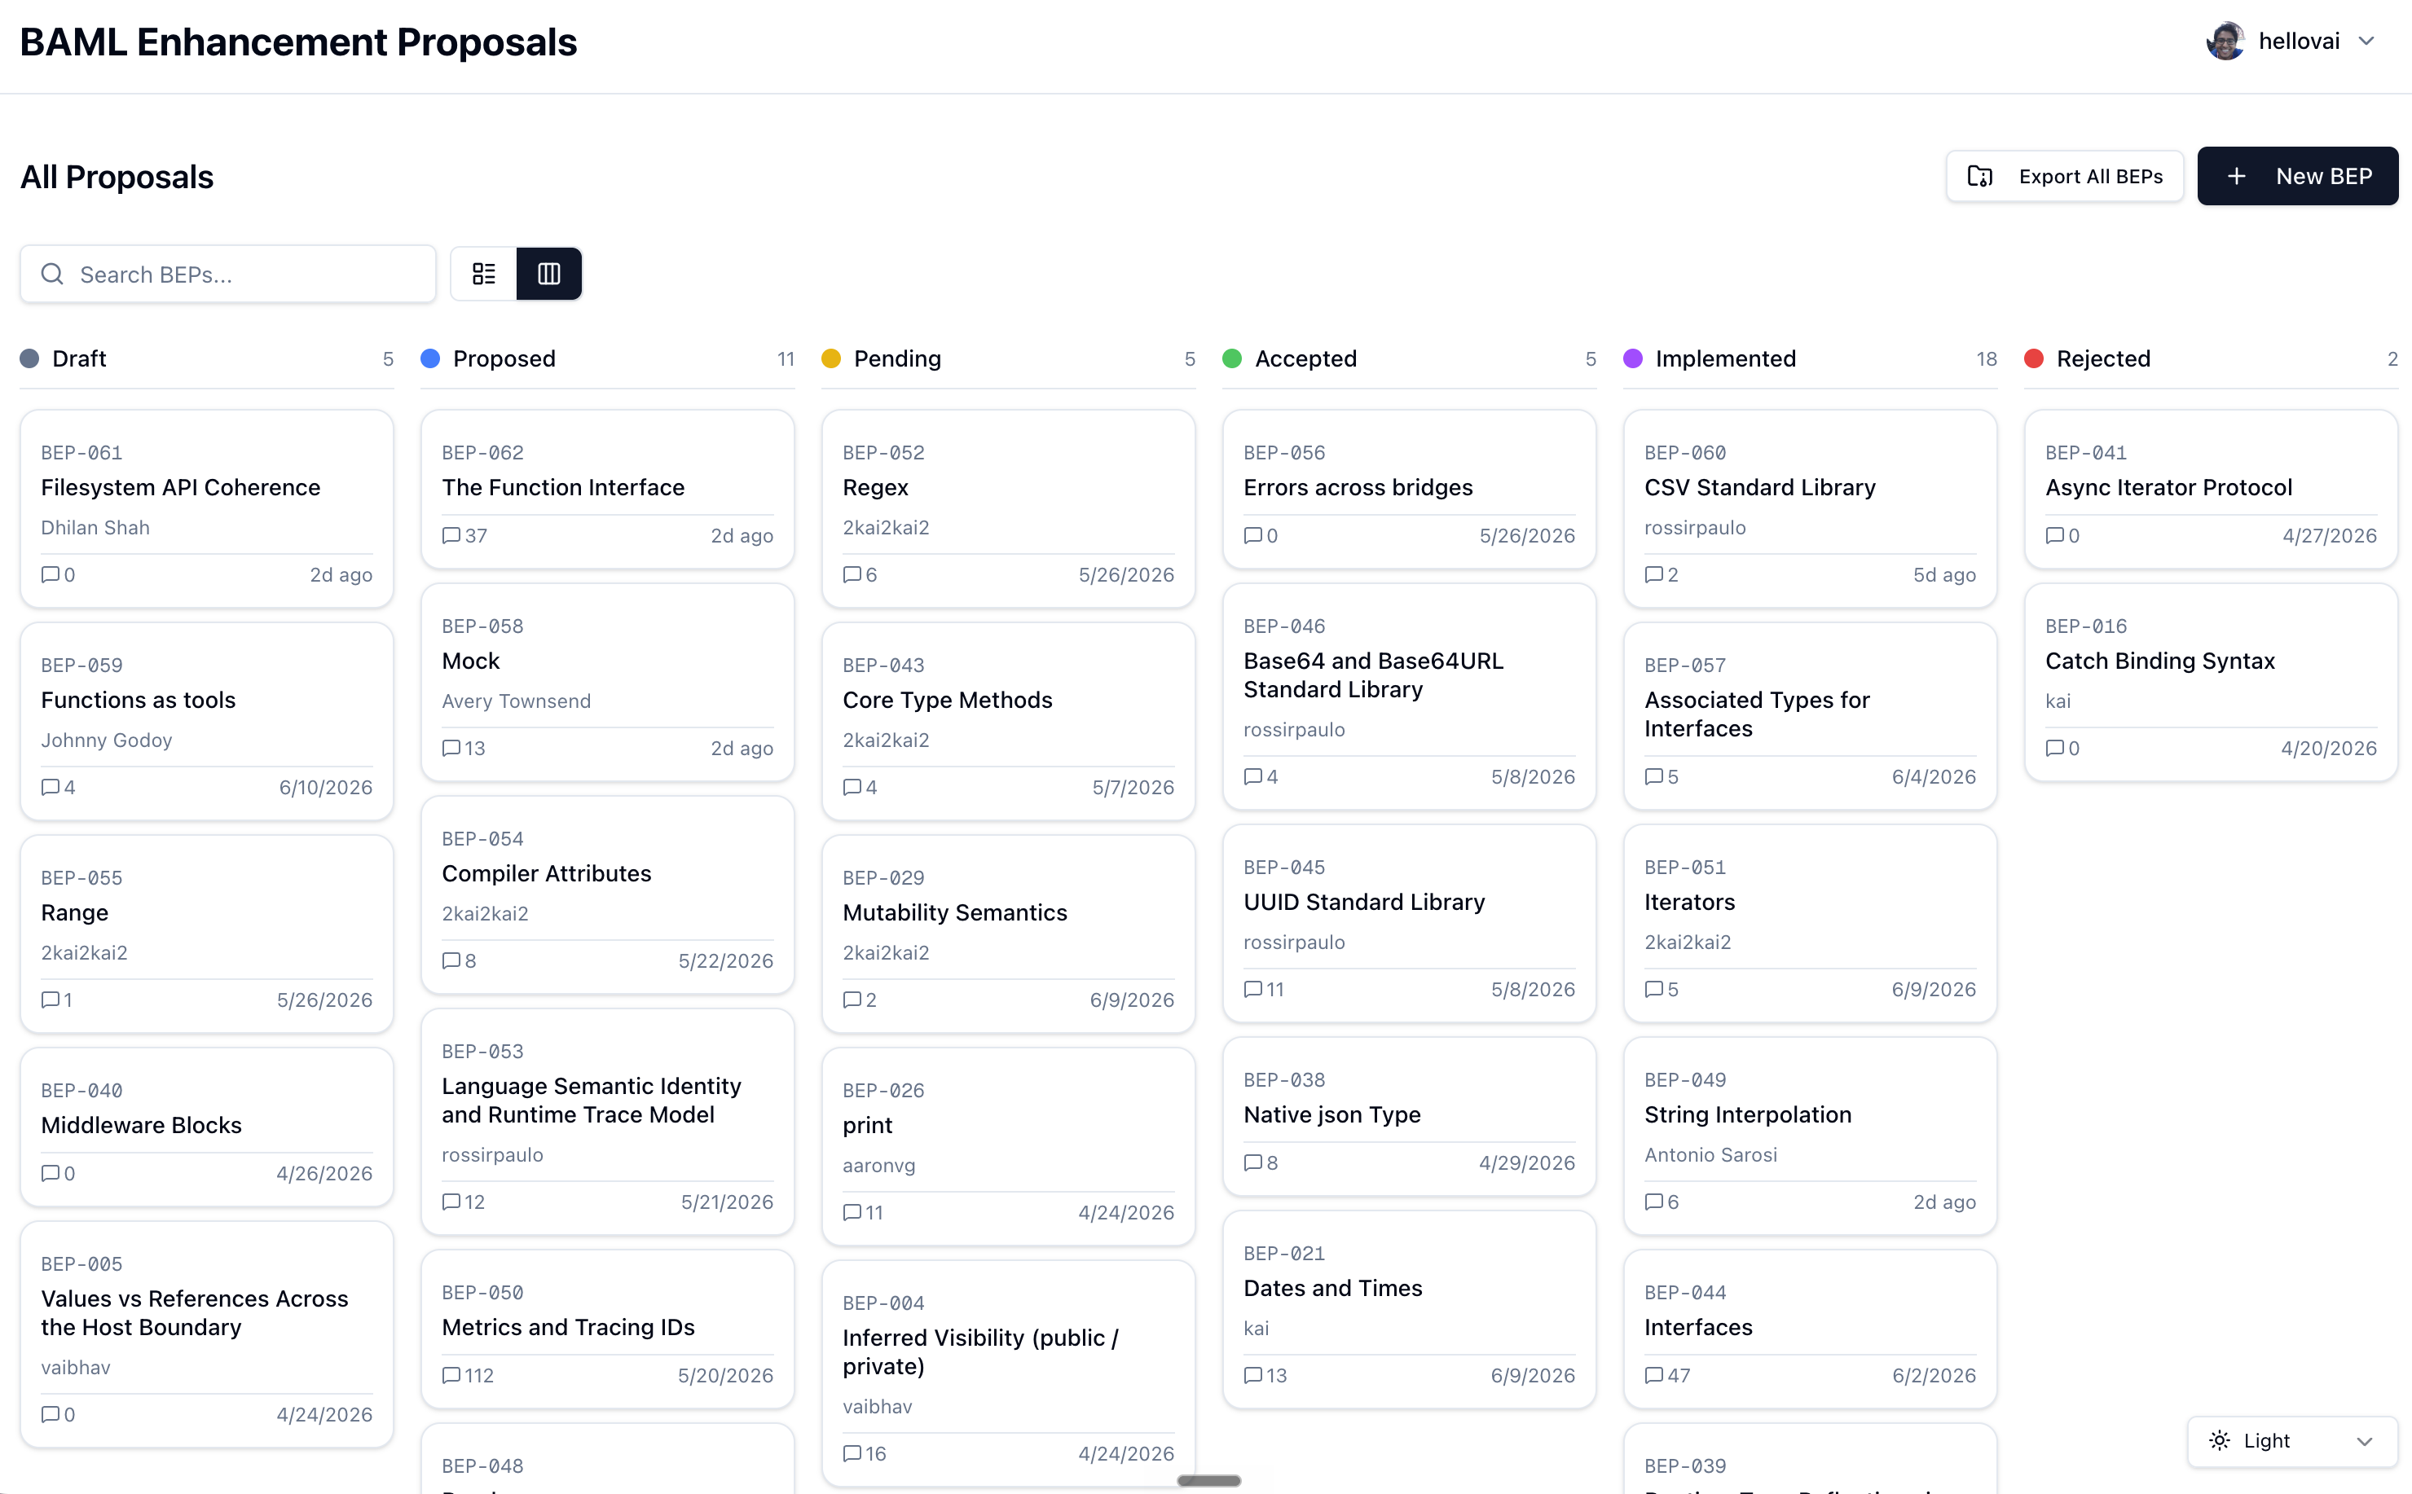Click comment icon on Range card
2412x1494 pixels.
(x=51, y=1000)
